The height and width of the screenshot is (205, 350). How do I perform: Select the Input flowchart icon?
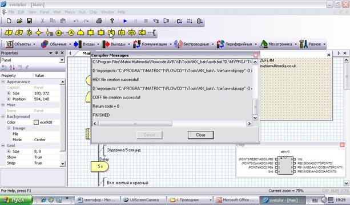[x=9, y=32]
